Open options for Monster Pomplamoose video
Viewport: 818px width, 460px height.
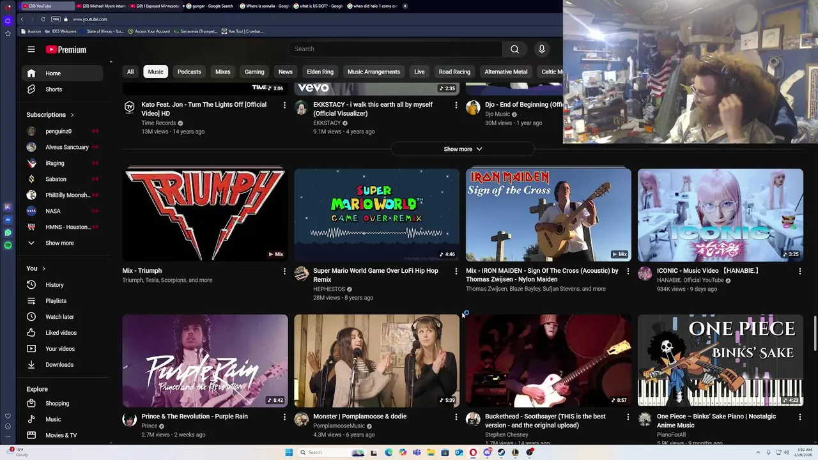[x=456, y=417]
